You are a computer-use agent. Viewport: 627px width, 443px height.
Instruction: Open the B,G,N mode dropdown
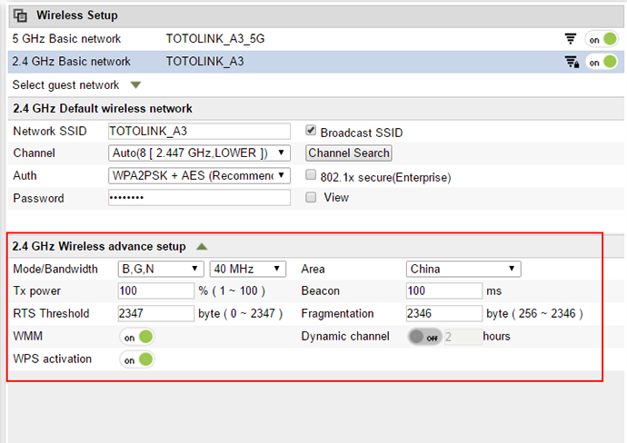[161, 269]
